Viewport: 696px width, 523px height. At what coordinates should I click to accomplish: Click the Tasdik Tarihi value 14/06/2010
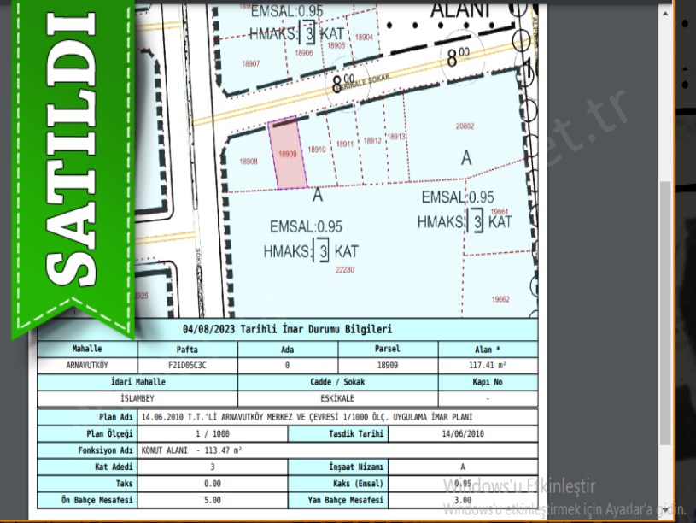pyautogui.click(x=463, y=434)
